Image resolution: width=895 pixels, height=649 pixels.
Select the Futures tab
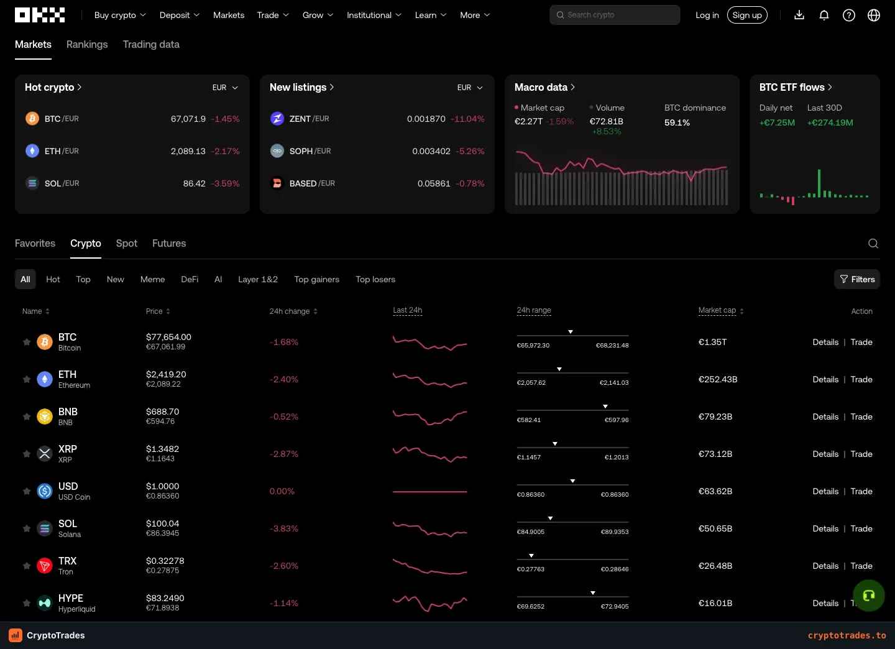pos(169,244)
